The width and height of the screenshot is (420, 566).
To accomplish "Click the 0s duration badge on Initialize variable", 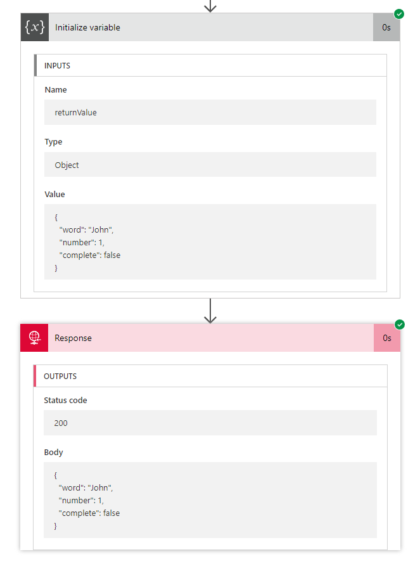I will click(386, 27).
